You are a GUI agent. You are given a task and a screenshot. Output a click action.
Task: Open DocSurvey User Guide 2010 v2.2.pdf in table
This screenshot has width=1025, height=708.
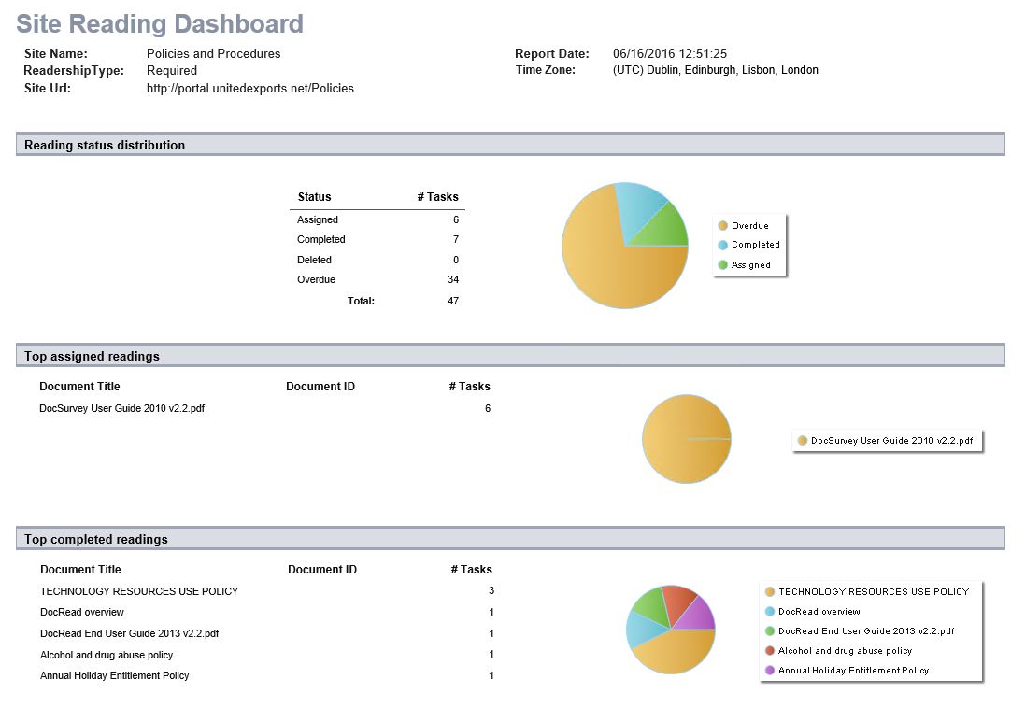pos(121,408)
